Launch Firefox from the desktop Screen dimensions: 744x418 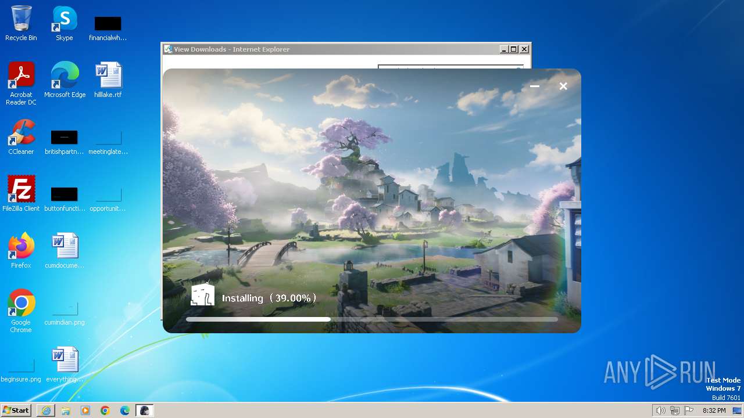[x=21, y=251]
